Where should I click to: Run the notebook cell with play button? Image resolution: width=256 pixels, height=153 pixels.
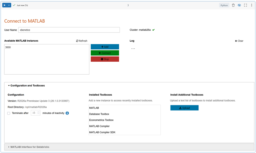[5, 5]
